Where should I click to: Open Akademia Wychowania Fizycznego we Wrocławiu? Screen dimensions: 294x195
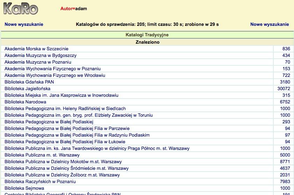[x=55, y=75]
